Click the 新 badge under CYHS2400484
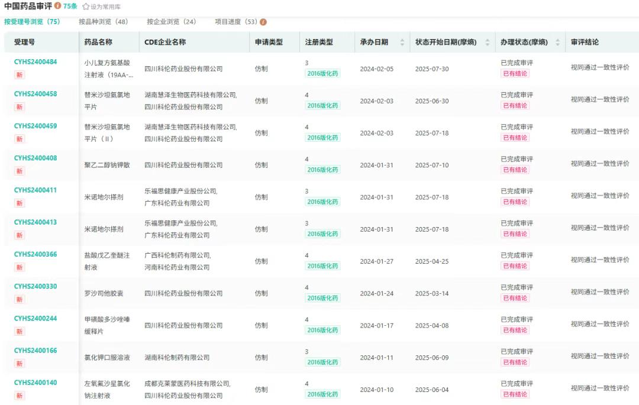 pos(20,74)
